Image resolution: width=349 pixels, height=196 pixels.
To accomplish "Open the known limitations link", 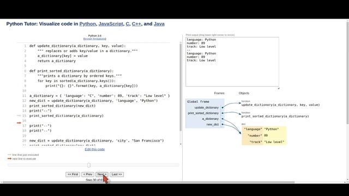I will tap(94, 39).
